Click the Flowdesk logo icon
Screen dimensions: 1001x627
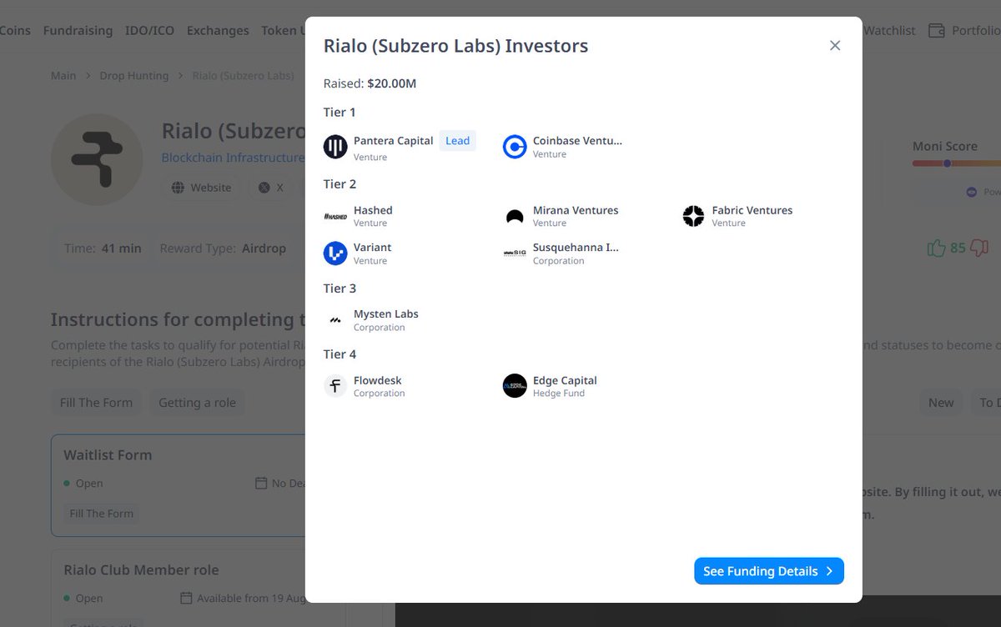coord(335,386)
